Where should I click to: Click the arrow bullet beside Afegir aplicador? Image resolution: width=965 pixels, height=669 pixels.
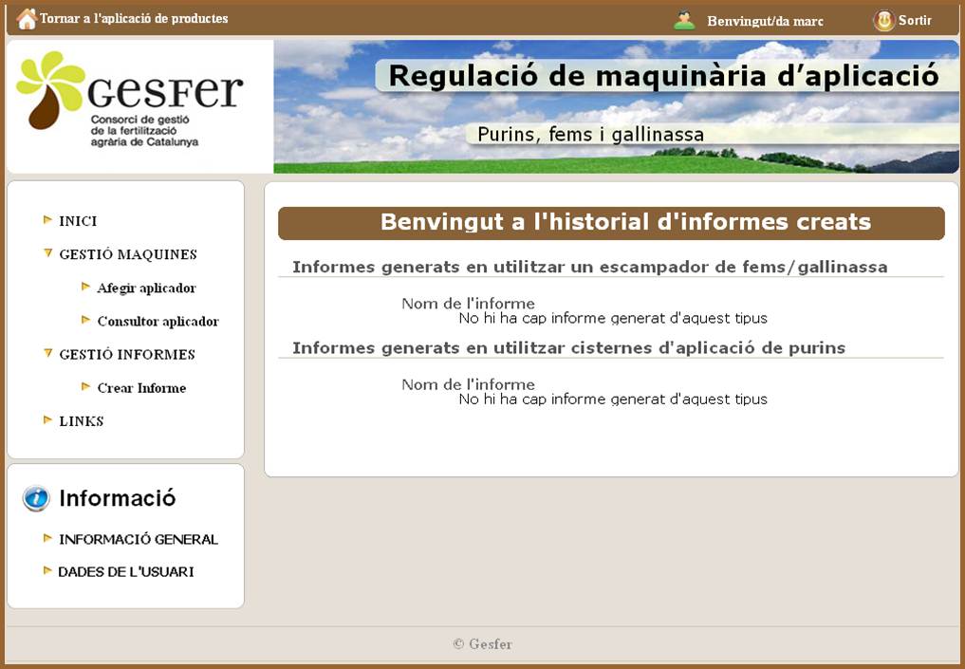85,287
